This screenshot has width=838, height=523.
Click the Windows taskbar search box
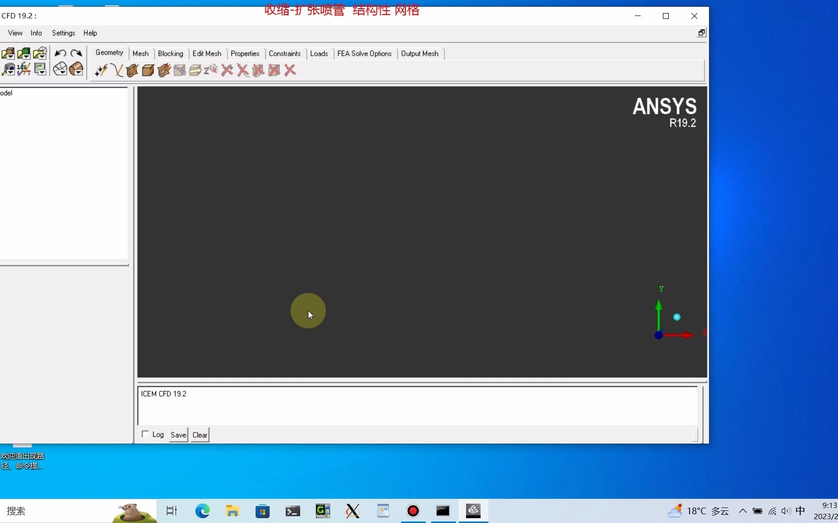pyautogui.click(x=79, y=511)
